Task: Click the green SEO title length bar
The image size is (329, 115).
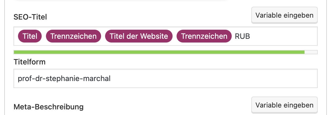Action: pos(159,52)
